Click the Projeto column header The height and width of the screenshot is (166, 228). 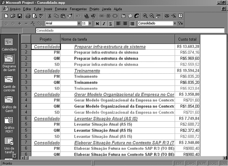pos(46,39)
